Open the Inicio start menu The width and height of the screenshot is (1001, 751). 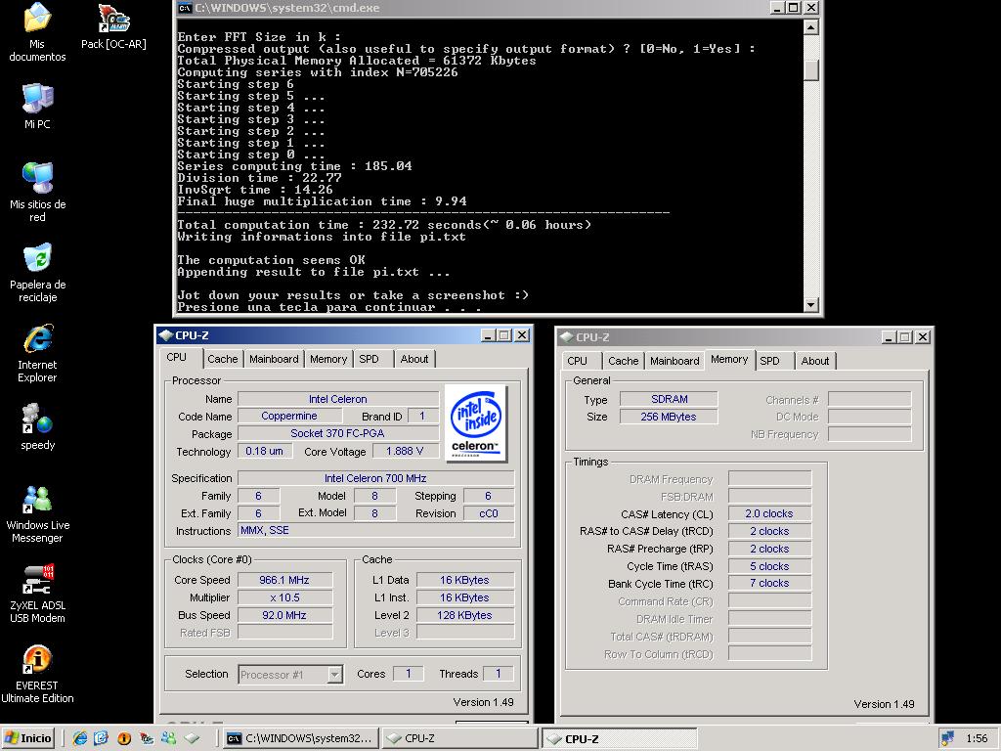pyautogui.click(x=28, y=738)
